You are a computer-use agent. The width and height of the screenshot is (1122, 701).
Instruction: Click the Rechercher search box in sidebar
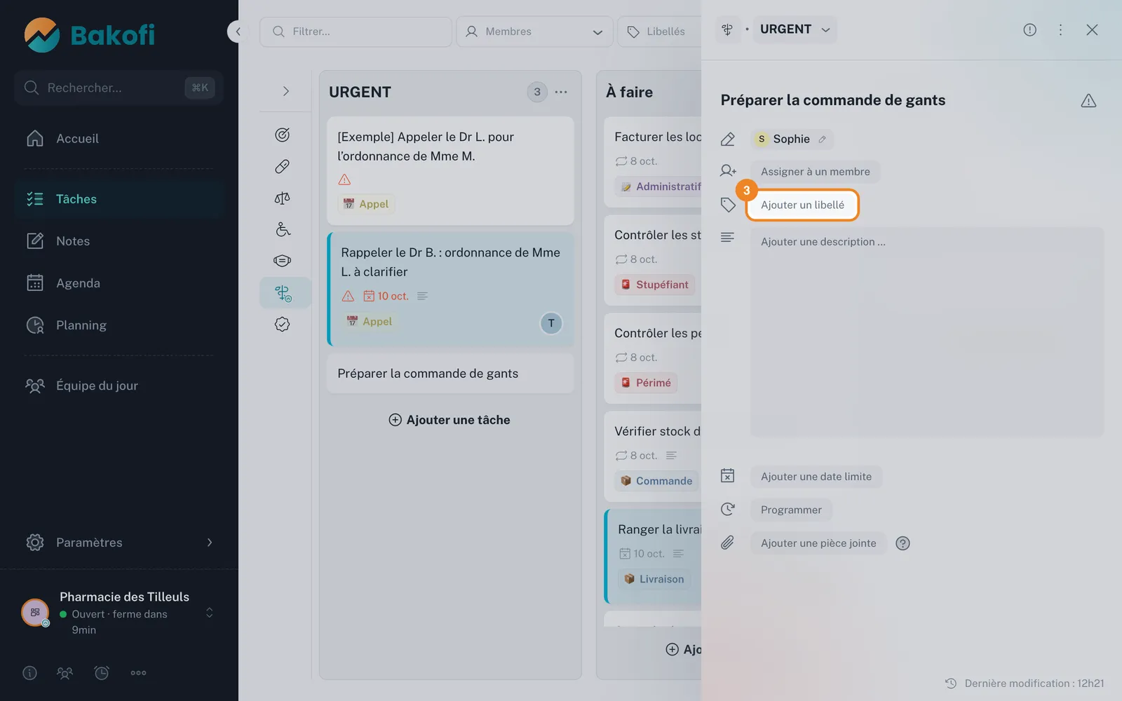pos(119,88)
